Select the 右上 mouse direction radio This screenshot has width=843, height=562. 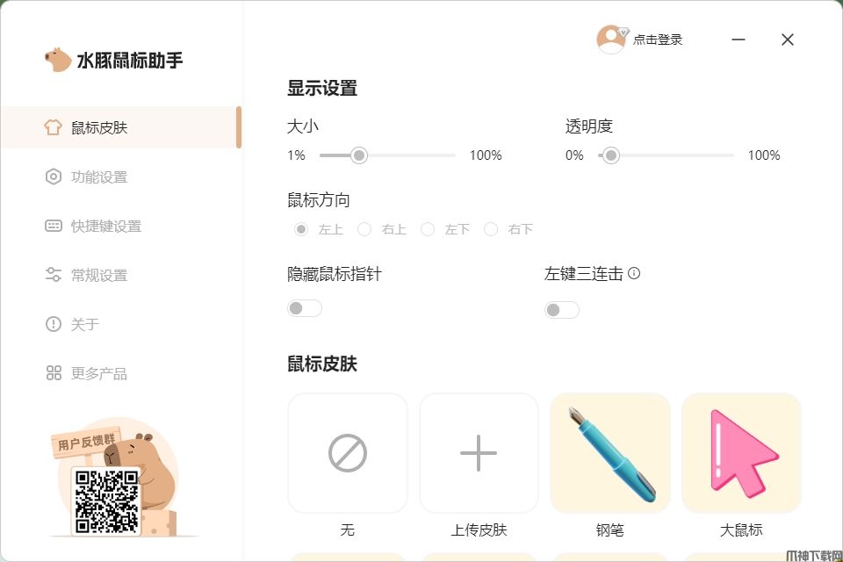point(364,229)
